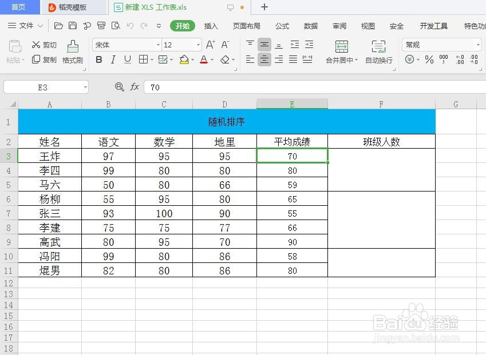
Task: Apply fill color bucket icon
Action: point(184,59)
